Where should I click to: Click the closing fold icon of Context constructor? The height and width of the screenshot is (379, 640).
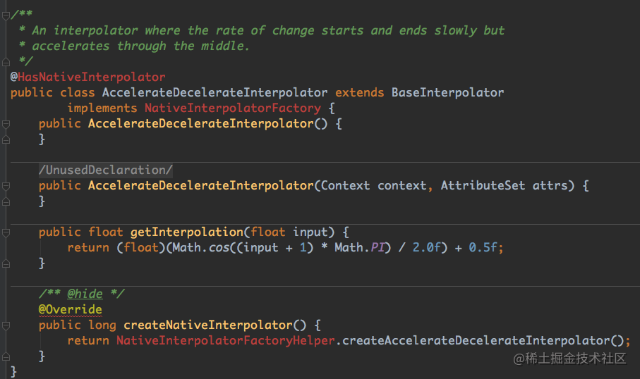pyautogui.click(x=6, y=201)
